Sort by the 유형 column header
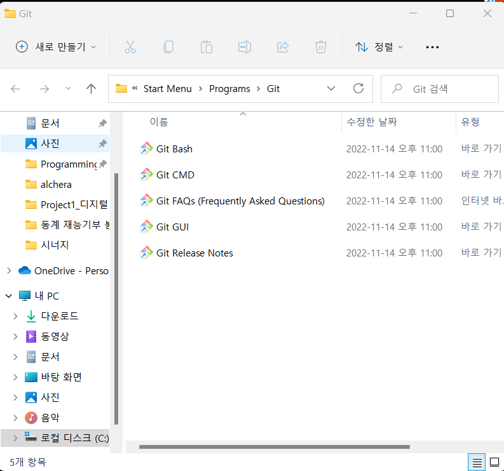 click(x=470, y=122)
